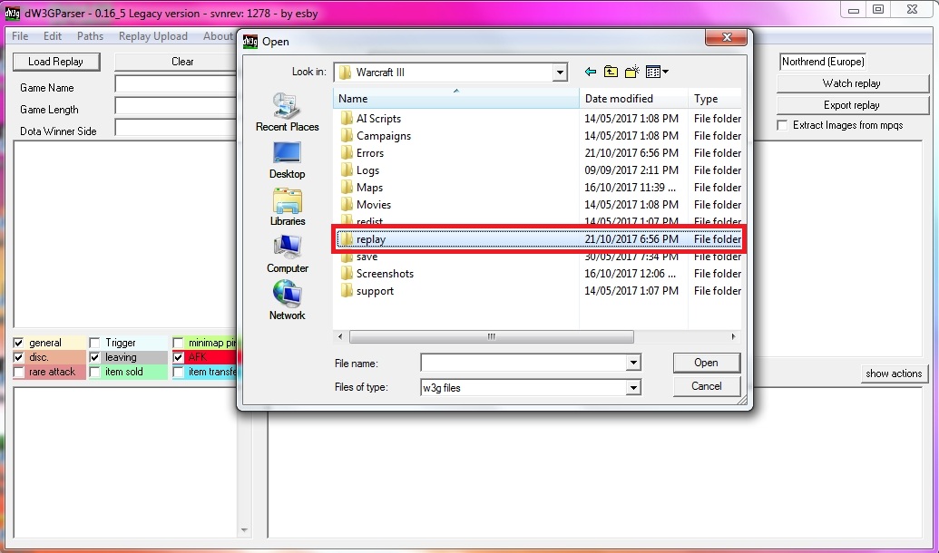939x553 pixels.
Task: Enable the item sold checkbox
Action: pos(94,373)
